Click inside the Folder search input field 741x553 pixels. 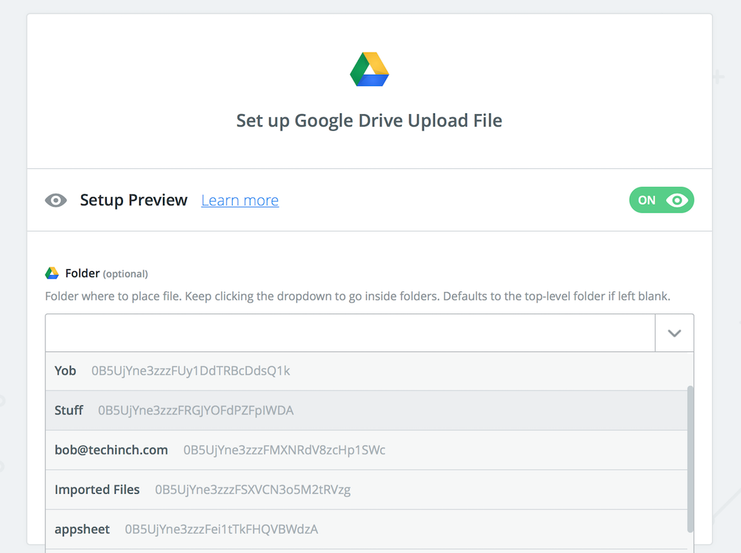pyautogui.click(x=350, y=334)
